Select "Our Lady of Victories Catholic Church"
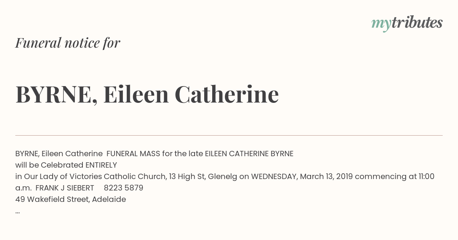Screen dimensions: 458x240 [x=95, y=176]
